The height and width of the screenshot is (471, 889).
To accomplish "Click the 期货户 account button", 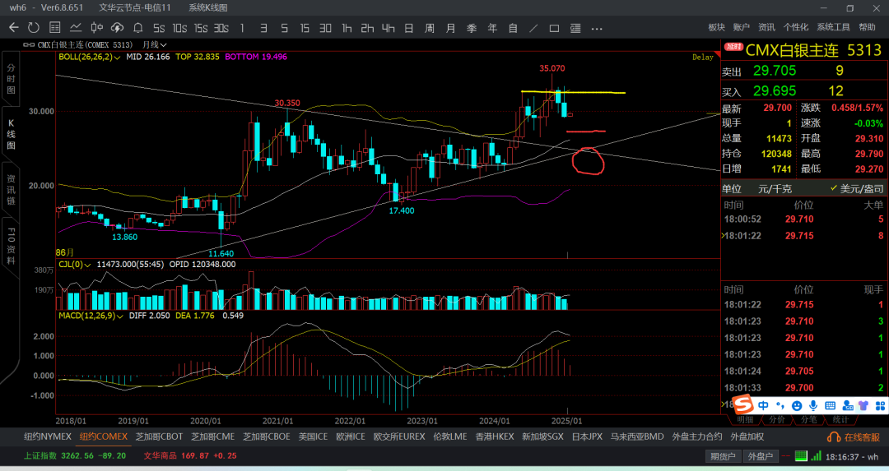I will 723,456.
